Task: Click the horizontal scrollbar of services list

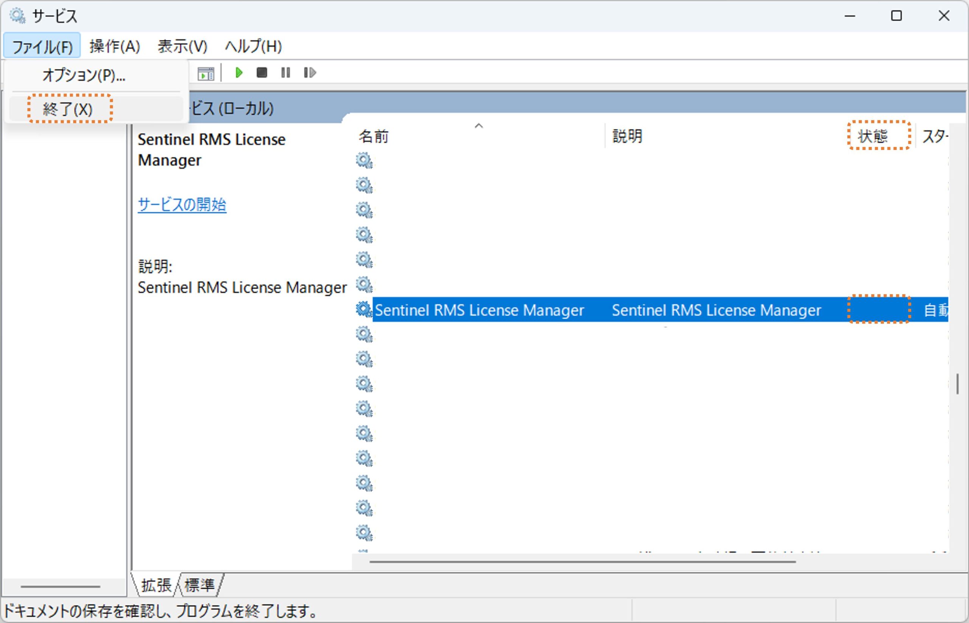Action: click(x=583, y=562)
